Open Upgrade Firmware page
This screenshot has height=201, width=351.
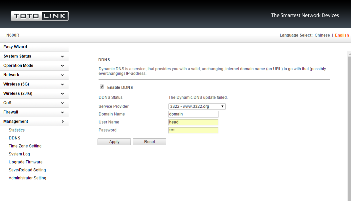(26, 162)
